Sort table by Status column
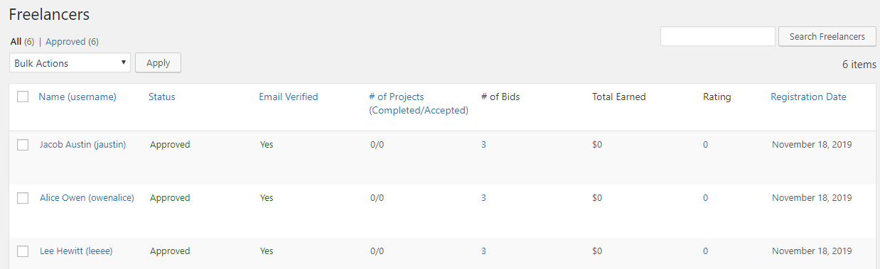 coord(161,97)
